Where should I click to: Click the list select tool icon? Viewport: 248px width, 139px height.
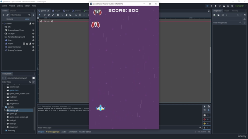click(x=58, y=15)
